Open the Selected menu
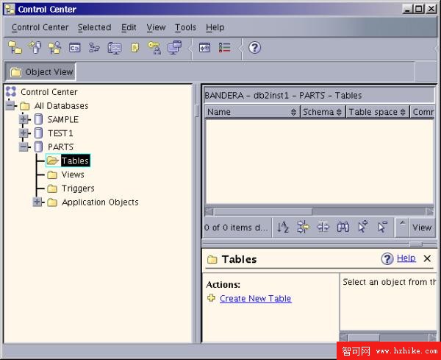The width and height of the screenshot is (441, 360). (95, 27)
